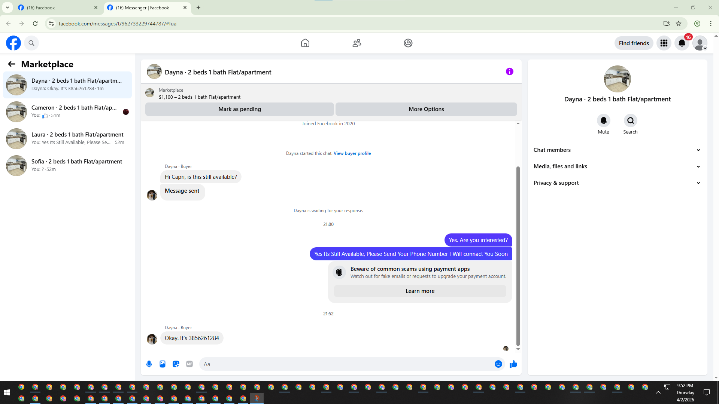Open Chrome tab search dropdown

tap(7, 7)
